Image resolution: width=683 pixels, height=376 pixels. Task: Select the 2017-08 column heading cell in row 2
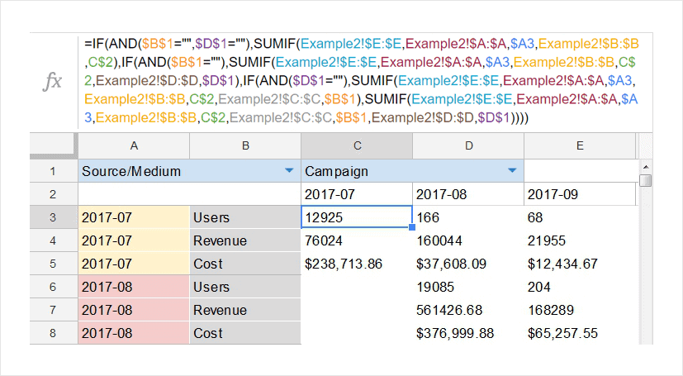468,195
